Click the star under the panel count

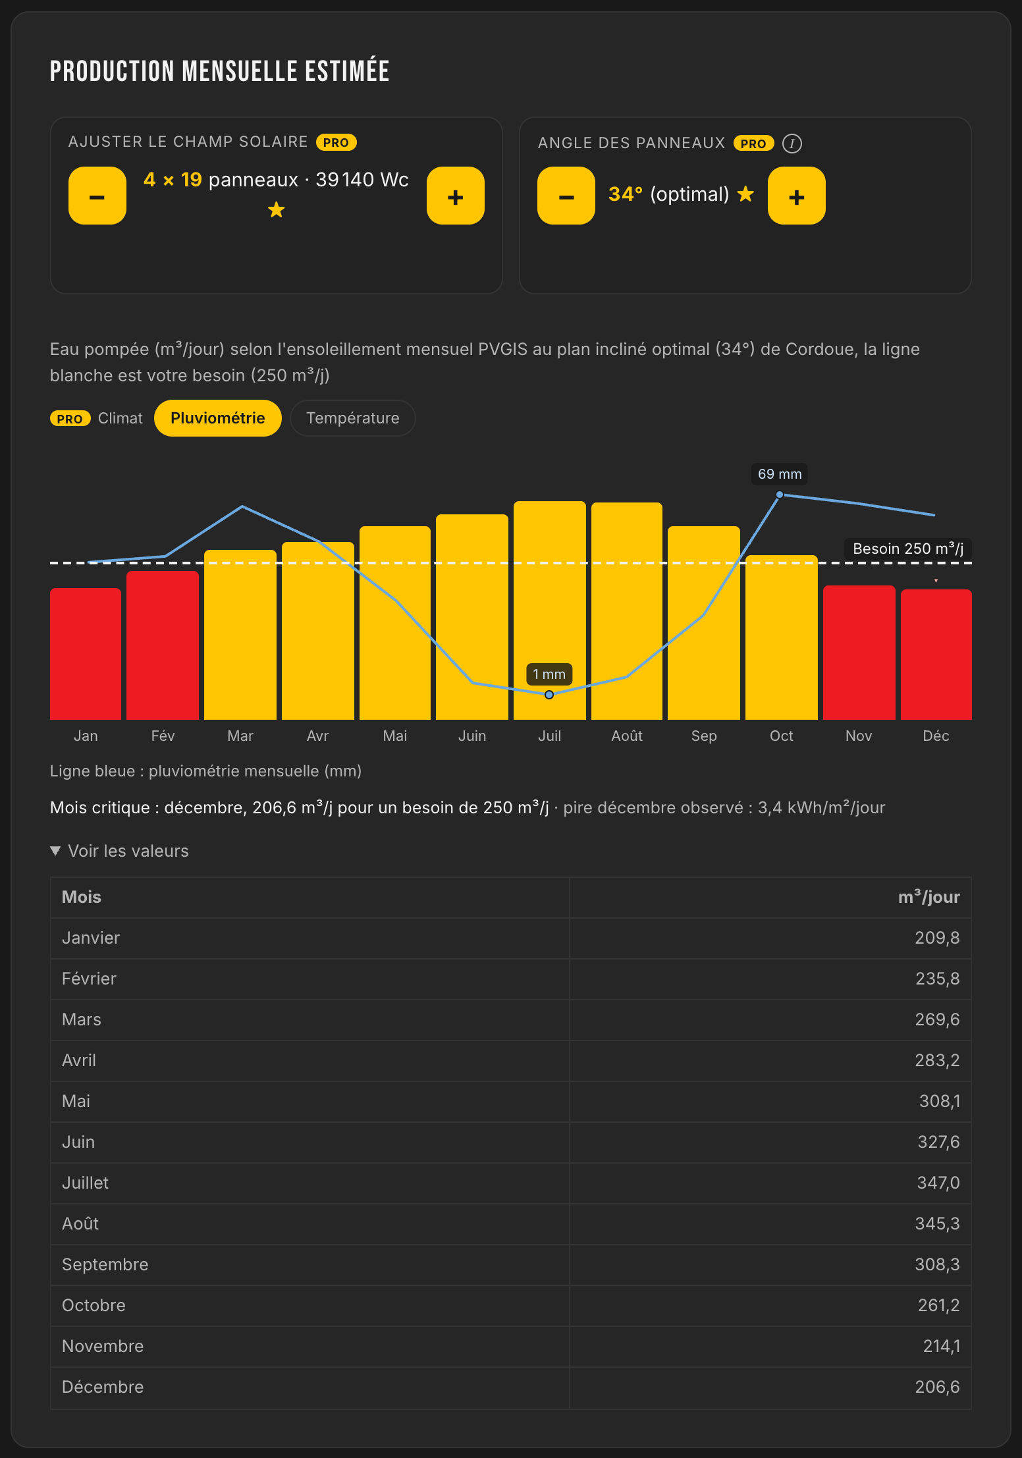tap(277, 209)
